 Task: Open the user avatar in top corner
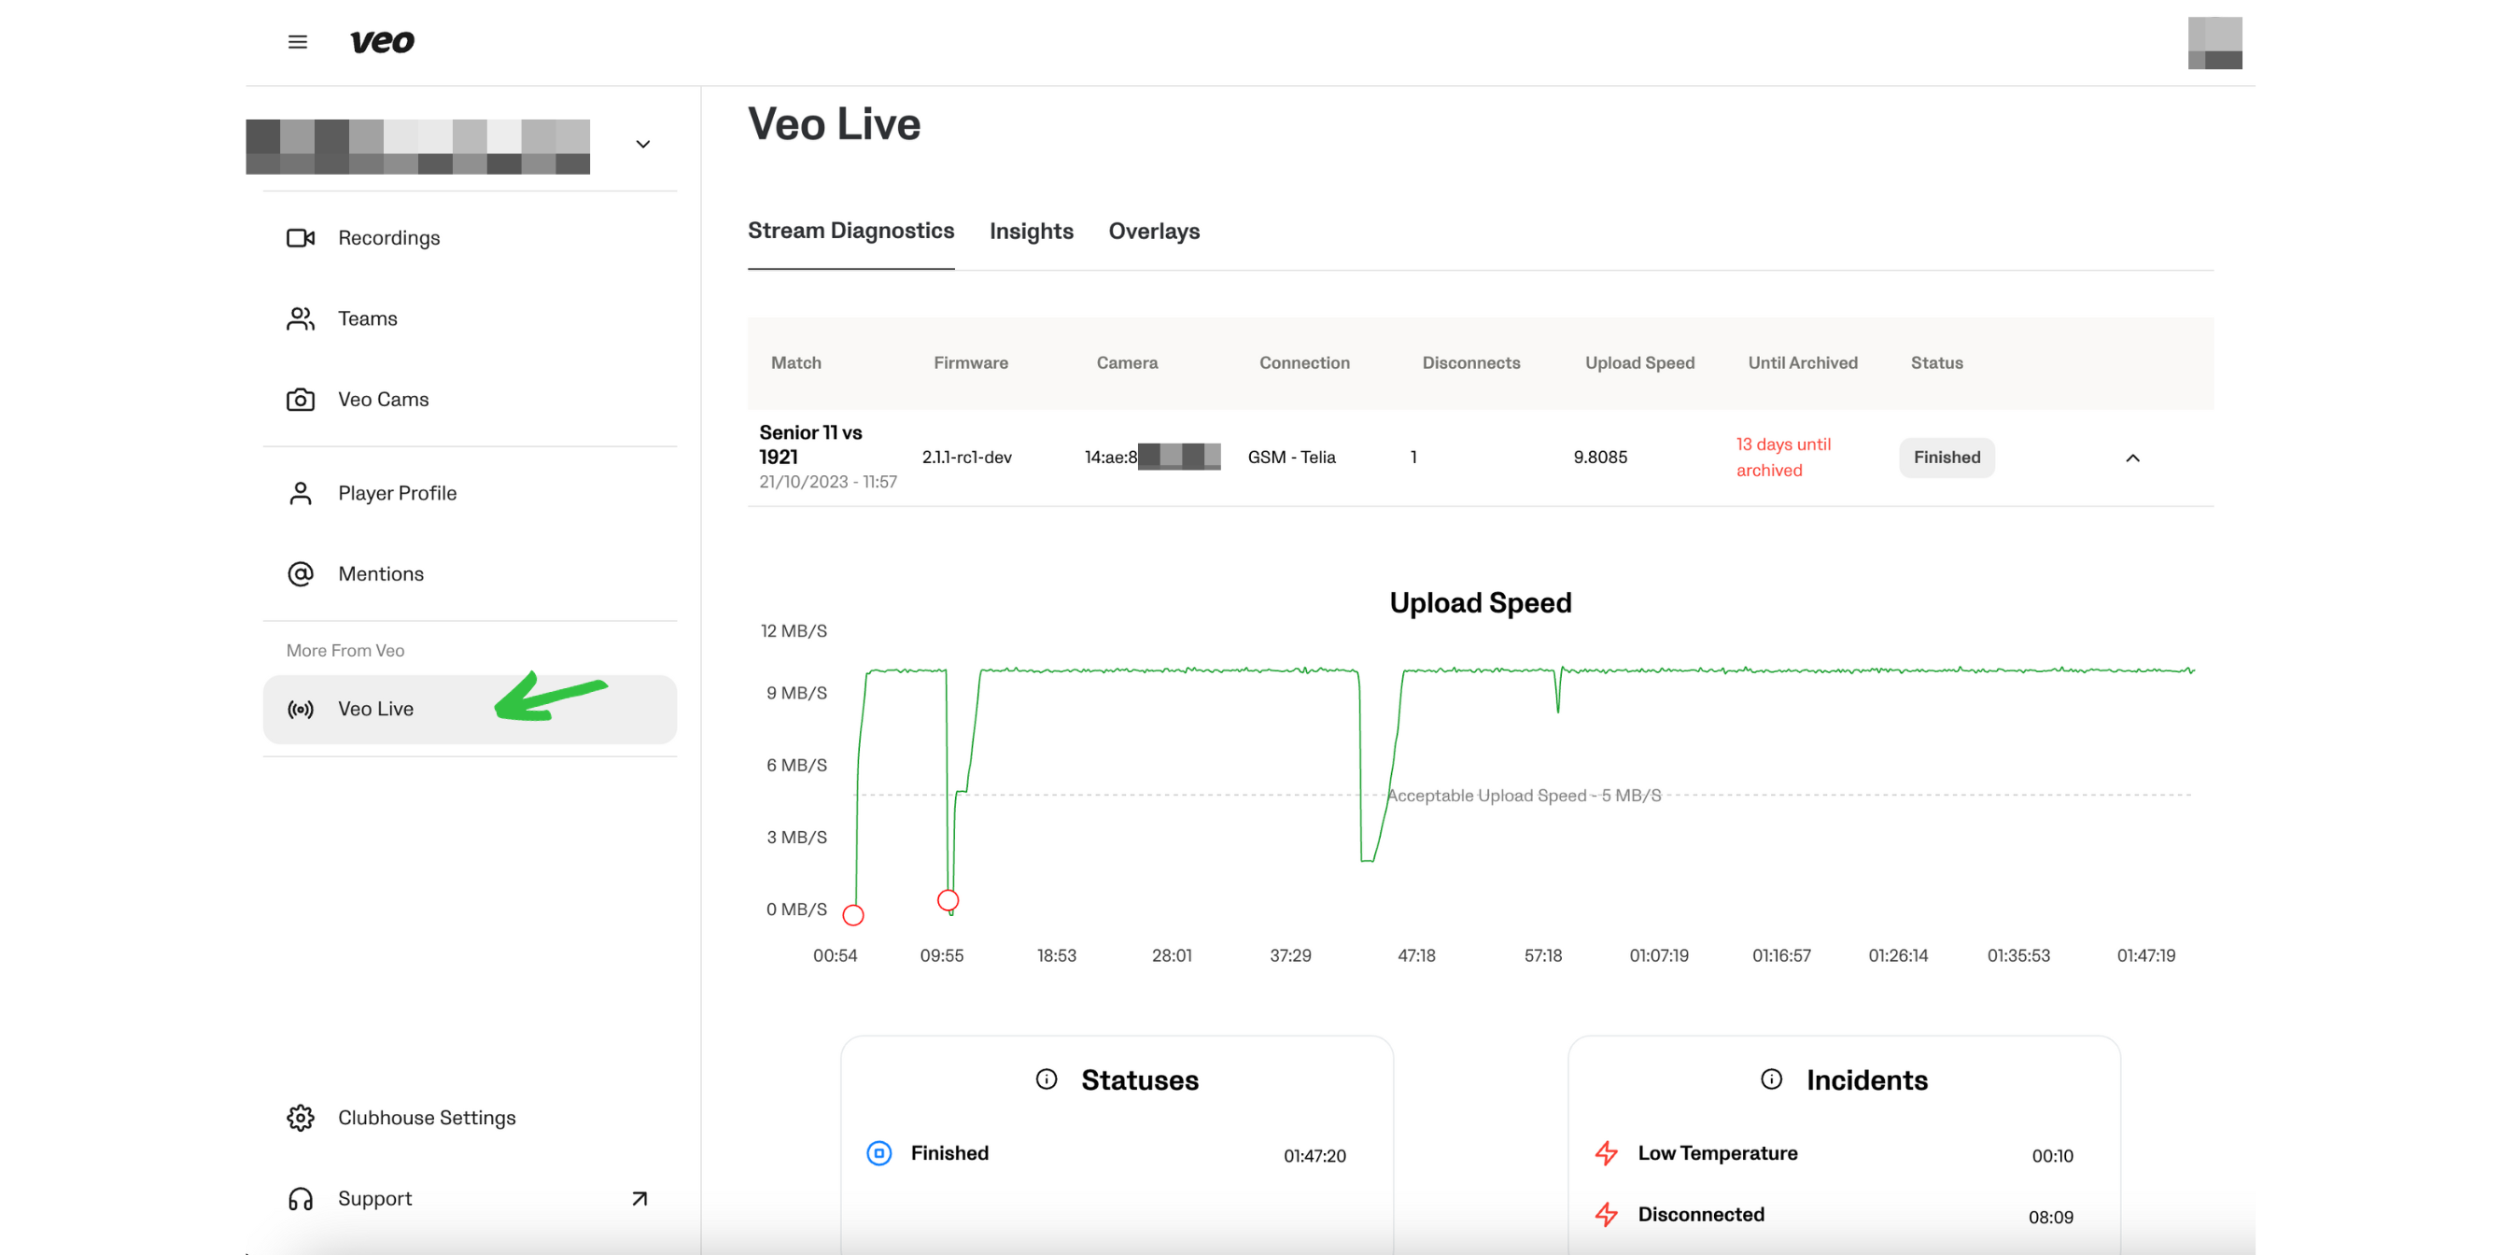point(2214,43)
